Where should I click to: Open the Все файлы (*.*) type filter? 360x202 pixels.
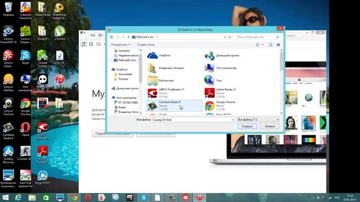(259, 120)
